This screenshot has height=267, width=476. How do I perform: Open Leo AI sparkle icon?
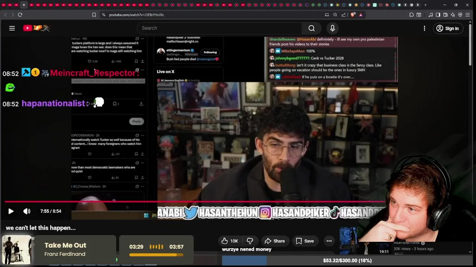click(x=453, y=15)
